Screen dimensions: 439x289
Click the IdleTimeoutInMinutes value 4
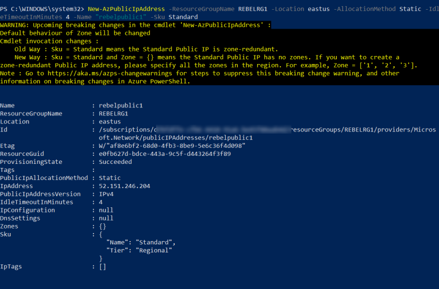(x=101, y=202)
